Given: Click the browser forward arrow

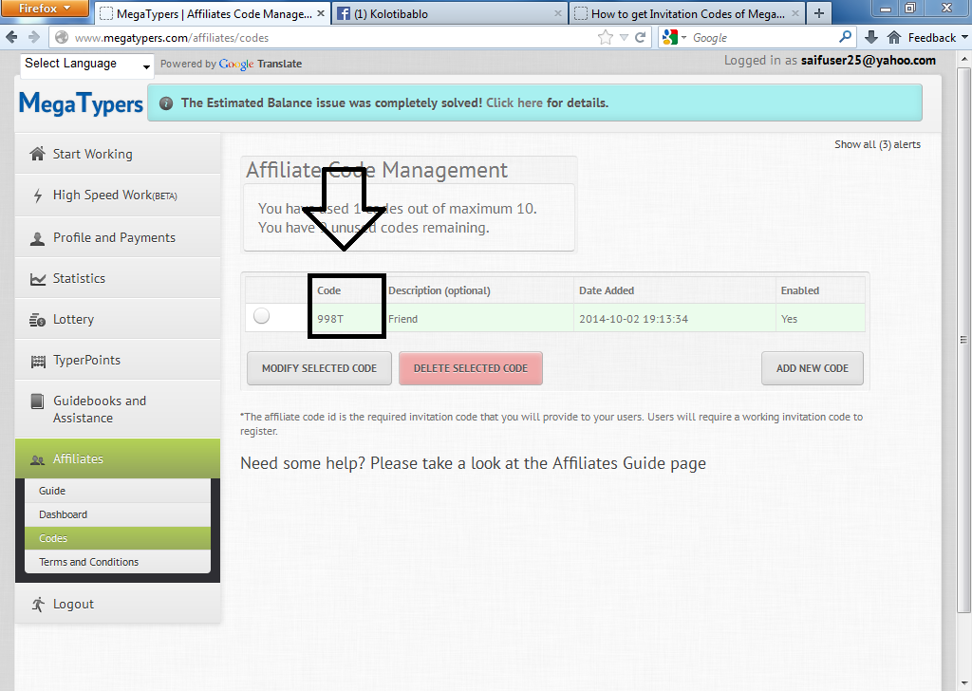Looking at the screenshot, I should click(34, 38).
